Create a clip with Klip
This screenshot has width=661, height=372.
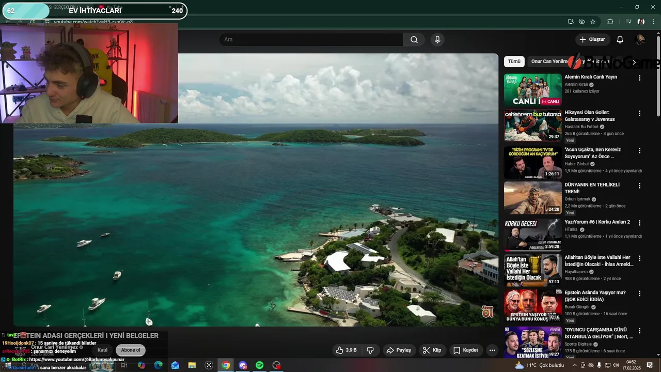point(432,350)
